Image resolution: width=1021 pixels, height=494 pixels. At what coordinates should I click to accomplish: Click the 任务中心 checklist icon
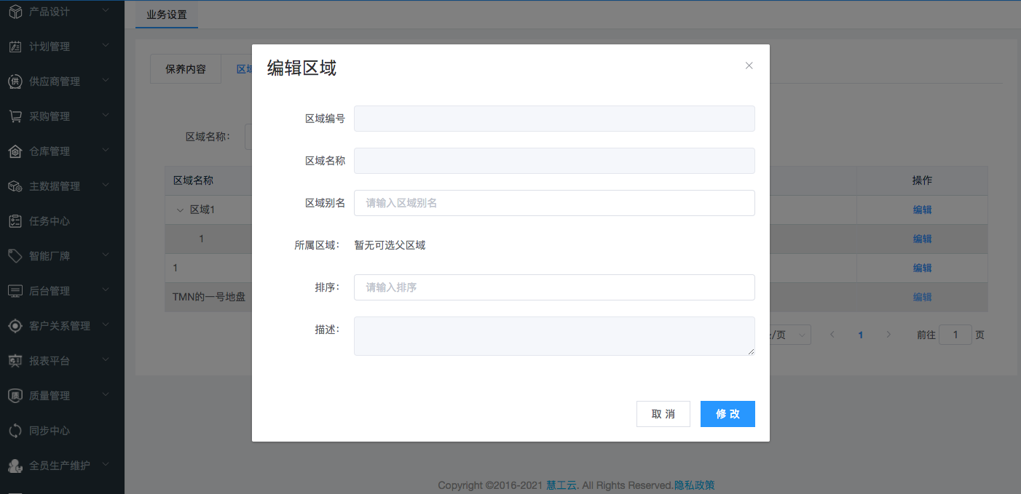point(15,221)
